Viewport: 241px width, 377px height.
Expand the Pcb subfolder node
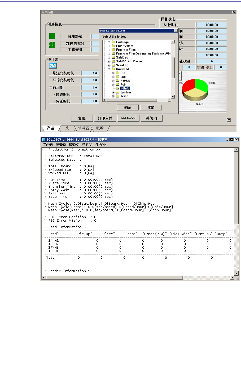(x=113, y=85)
